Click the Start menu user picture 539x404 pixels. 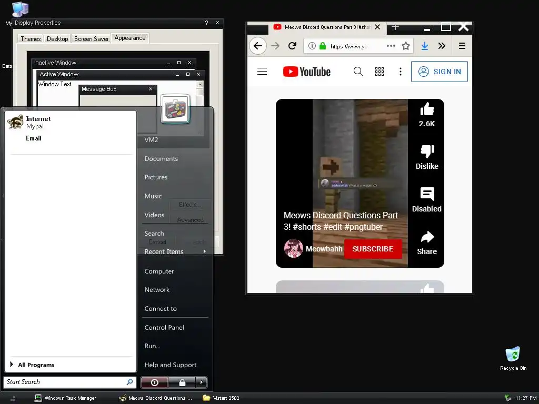[x=175, y=108]
